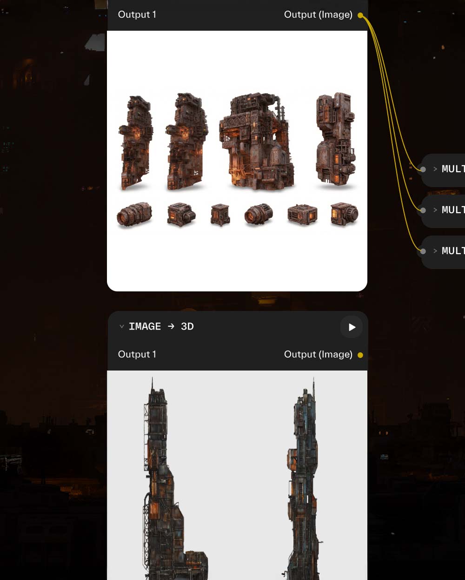This screenshot has height=580, width=465.
Task: Select the leftmost tall tower image
Action: tap(136, 142)
